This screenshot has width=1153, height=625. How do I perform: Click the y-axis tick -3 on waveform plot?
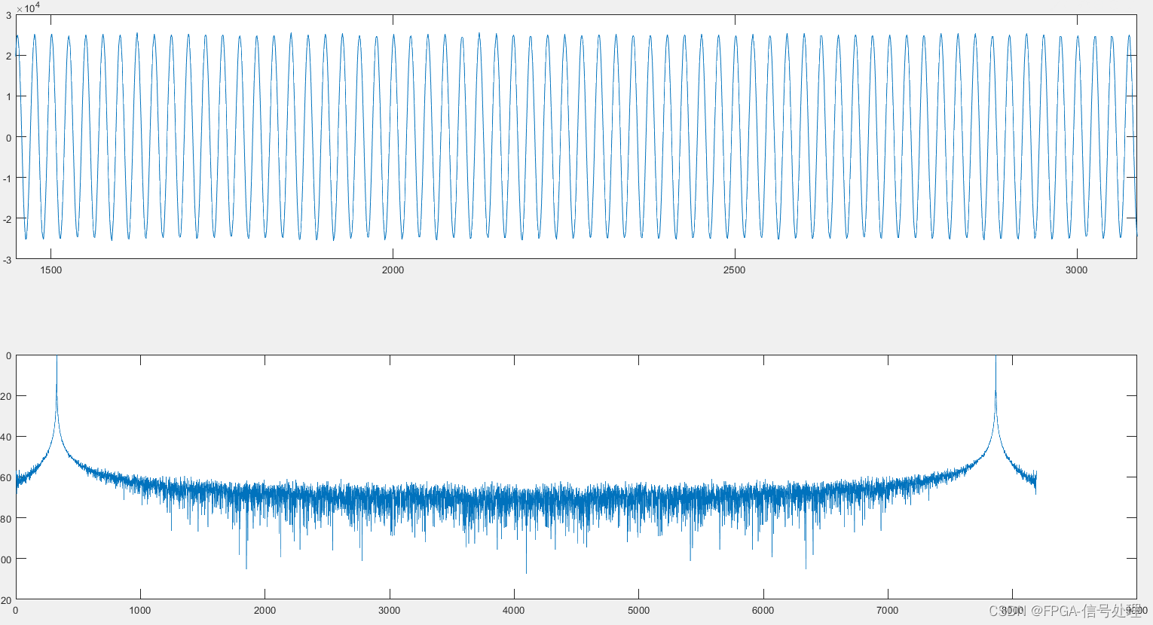click(7, 260)
